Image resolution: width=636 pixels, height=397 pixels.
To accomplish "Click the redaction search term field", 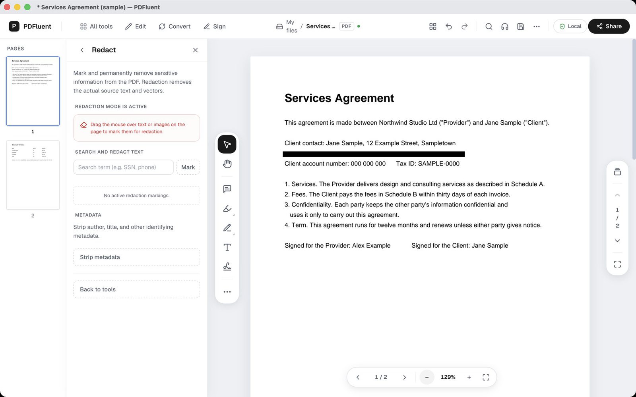I will click(x=124, y=167).
